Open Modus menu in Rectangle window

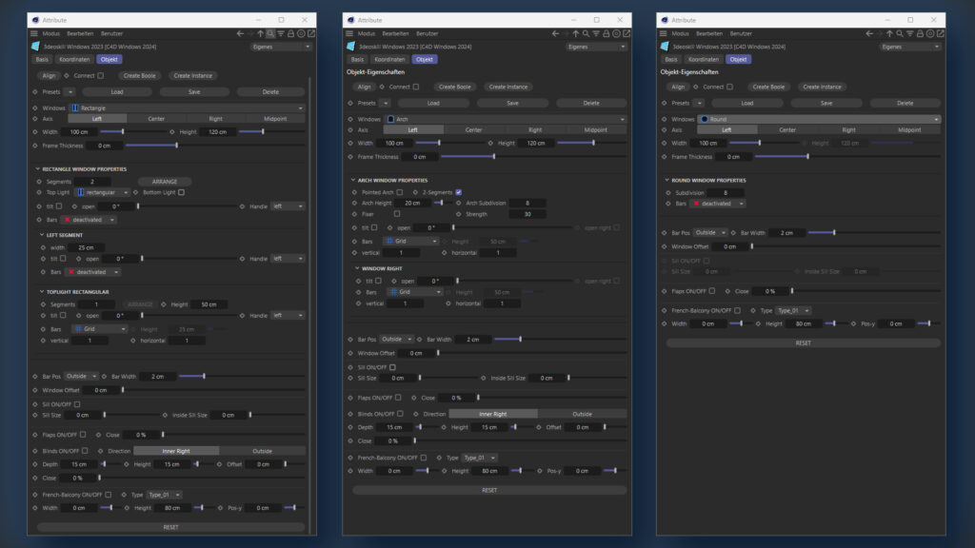tap(51, 33)
